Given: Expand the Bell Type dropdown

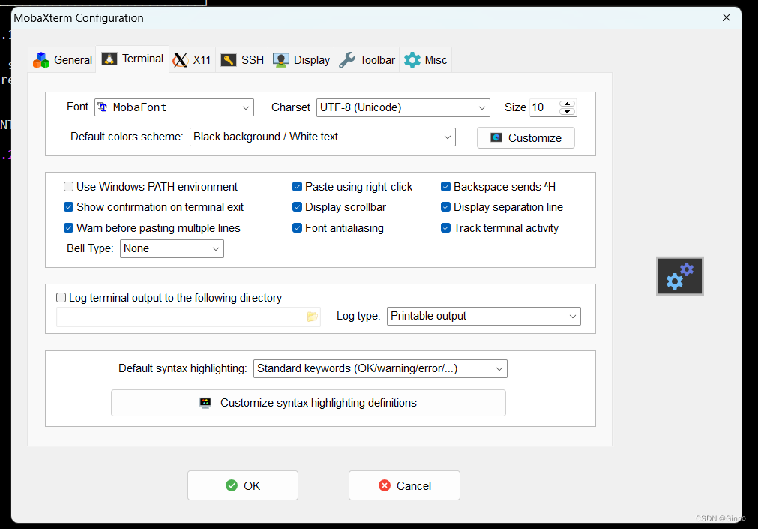Looking at the screenshot, I should (x=172, y=249).
